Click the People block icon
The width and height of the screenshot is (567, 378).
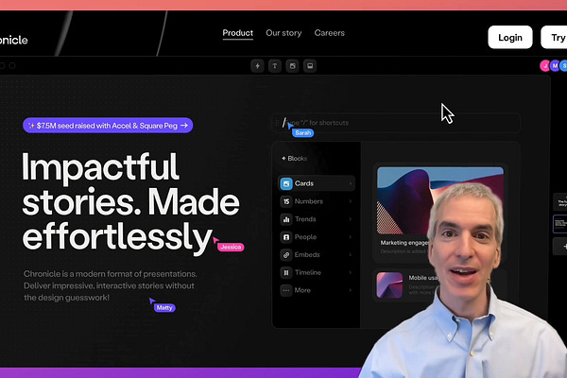tap(286, 237)
